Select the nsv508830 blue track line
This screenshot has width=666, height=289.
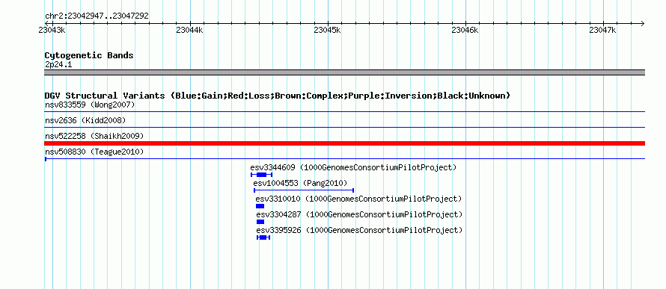[344, 159]
